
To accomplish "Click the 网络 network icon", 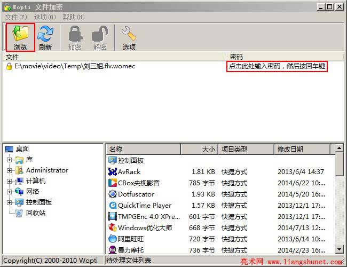I will pos(19,192).
